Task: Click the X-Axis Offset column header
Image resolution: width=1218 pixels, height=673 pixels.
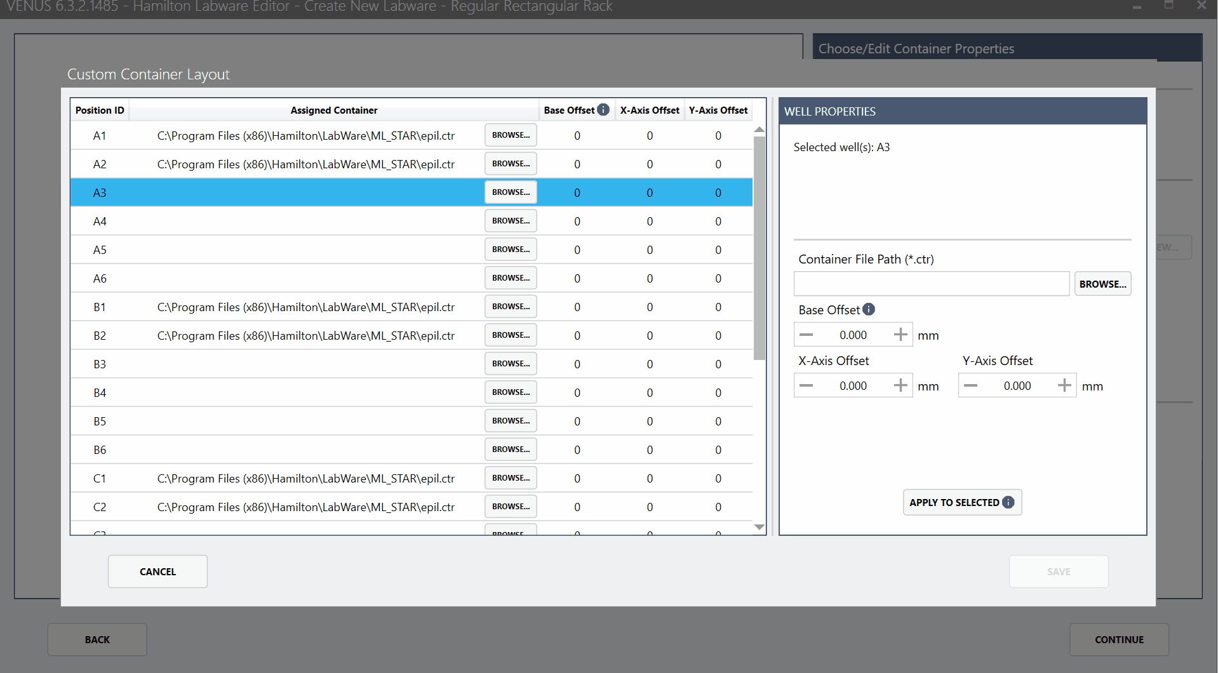Action: pyautogui.click(x=650, y=110)
